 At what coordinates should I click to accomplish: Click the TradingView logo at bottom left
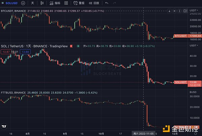click(4, 127)
